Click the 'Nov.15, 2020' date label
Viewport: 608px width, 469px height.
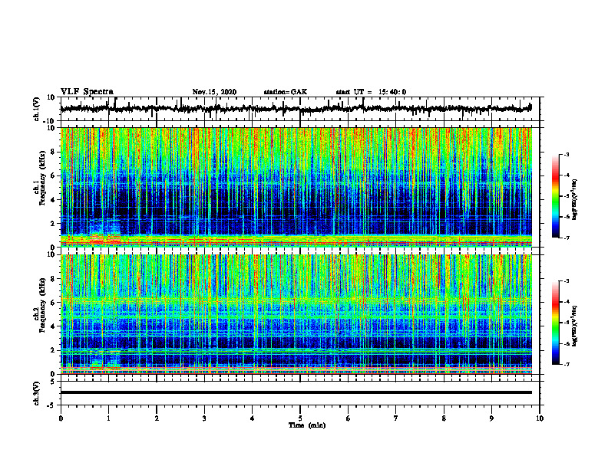(214, 92)
